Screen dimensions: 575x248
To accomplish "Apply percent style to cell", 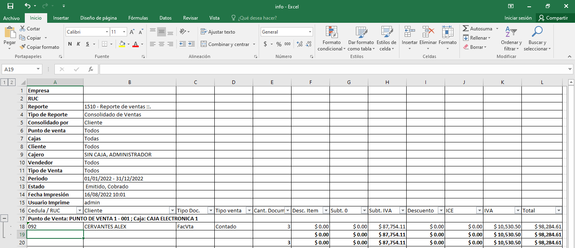I will pos(279,44).
